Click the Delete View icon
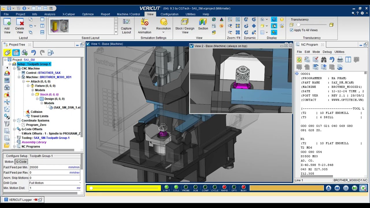The image size is (370, 208). (x=20, y=26)
